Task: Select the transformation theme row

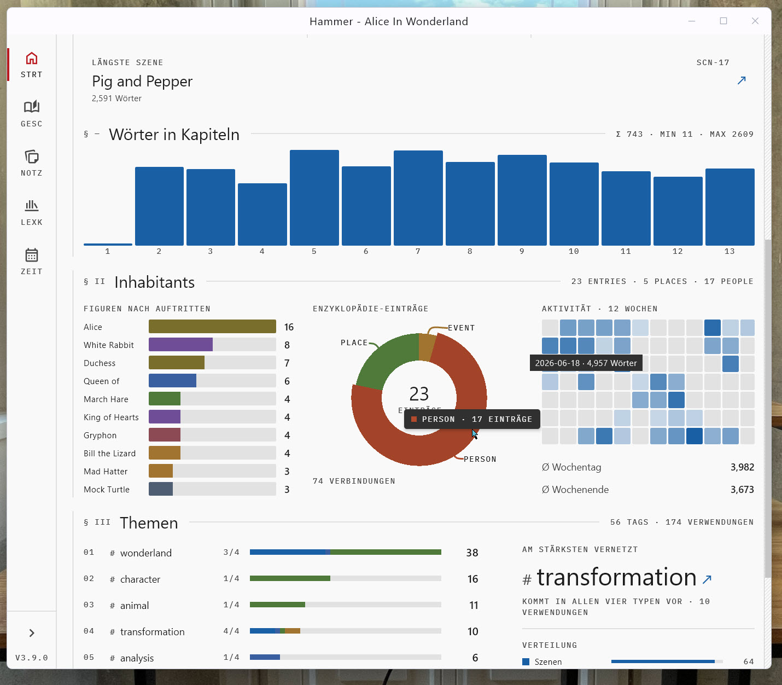Action: [282, 631]
